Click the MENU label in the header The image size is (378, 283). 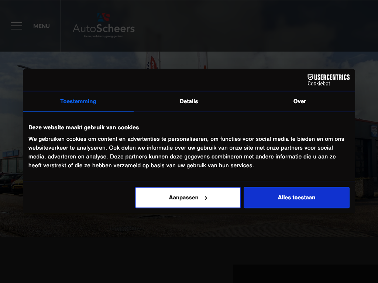coord(41,26)
